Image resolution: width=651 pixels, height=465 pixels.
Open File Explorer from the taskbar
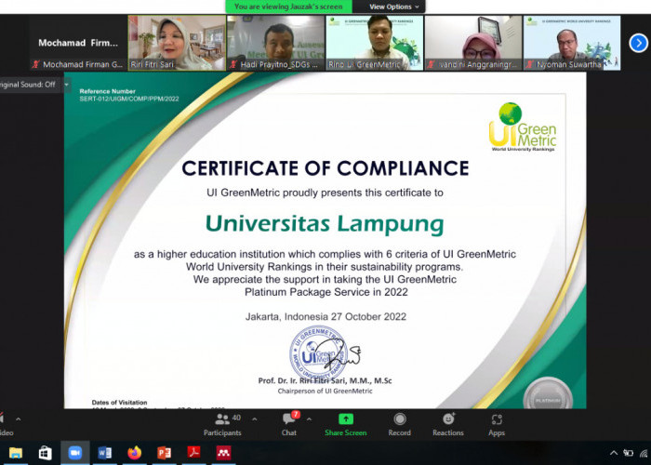pyautogui.click(x=16, y=453)
